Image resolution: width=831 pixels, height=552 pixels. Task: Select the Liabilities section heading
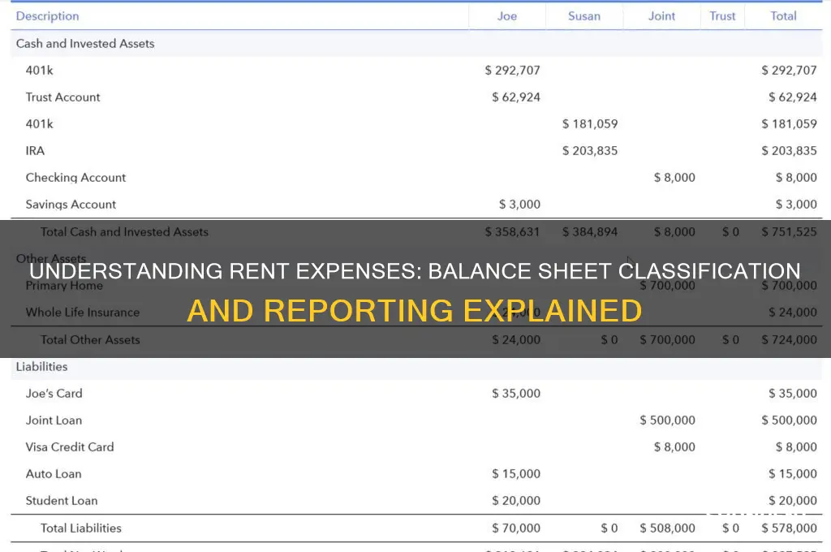coord(42,366)
